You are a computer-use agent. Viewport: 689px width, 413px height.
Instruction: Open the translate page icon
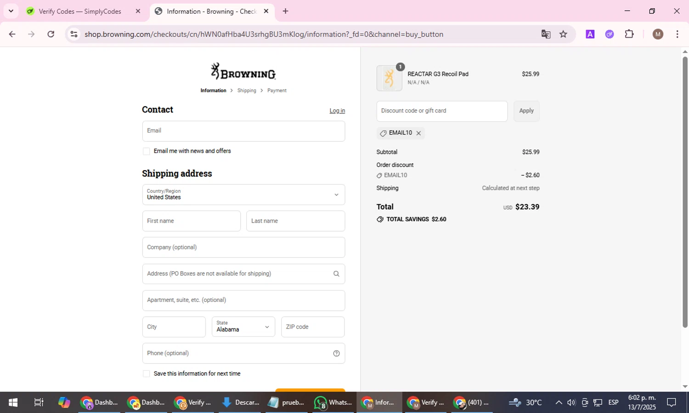click(x=546, y=34)
